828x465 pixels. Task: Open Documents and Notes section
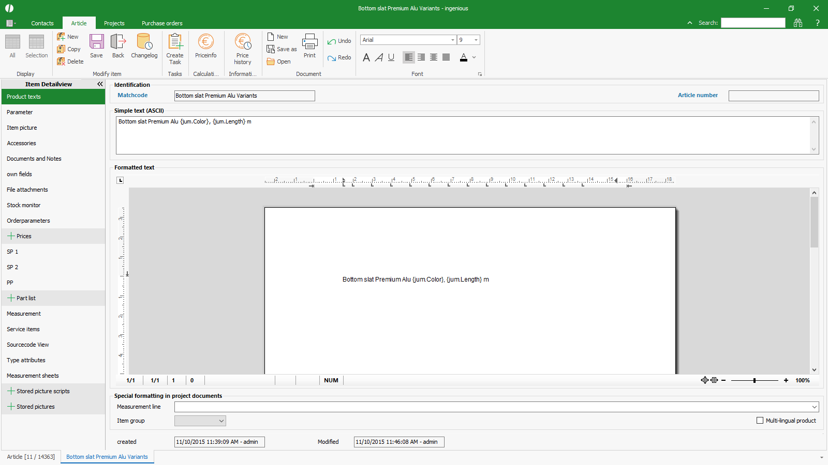(x=34, y=159)
